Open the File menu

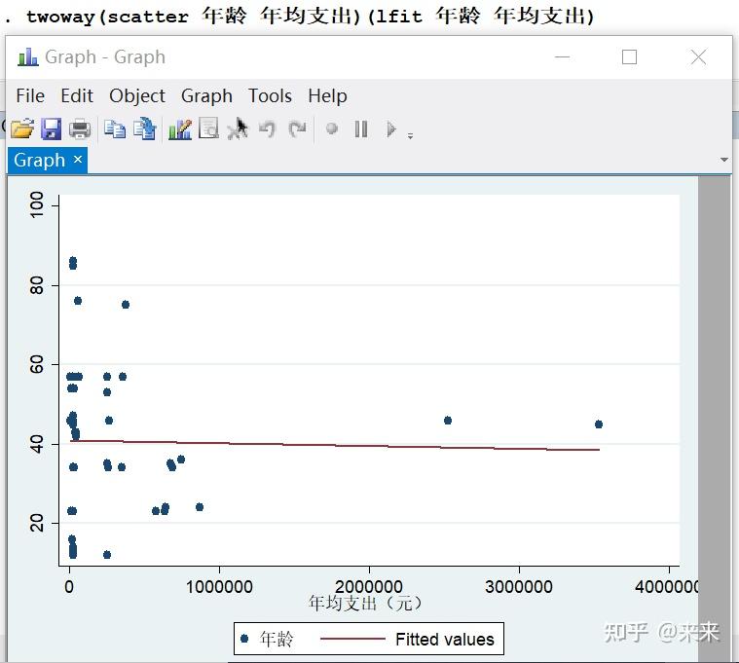pyautogui.click(x=30, y=96)
